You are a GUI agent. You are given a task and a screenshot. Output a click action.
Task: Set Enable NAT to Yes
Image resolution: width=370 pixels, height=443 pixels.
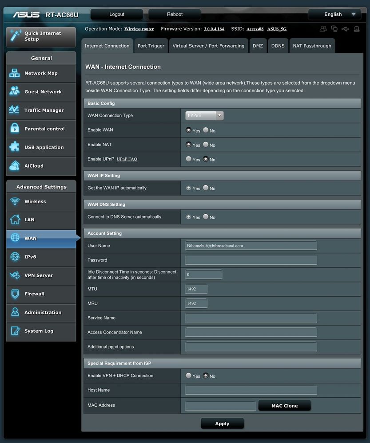(188, 145)
